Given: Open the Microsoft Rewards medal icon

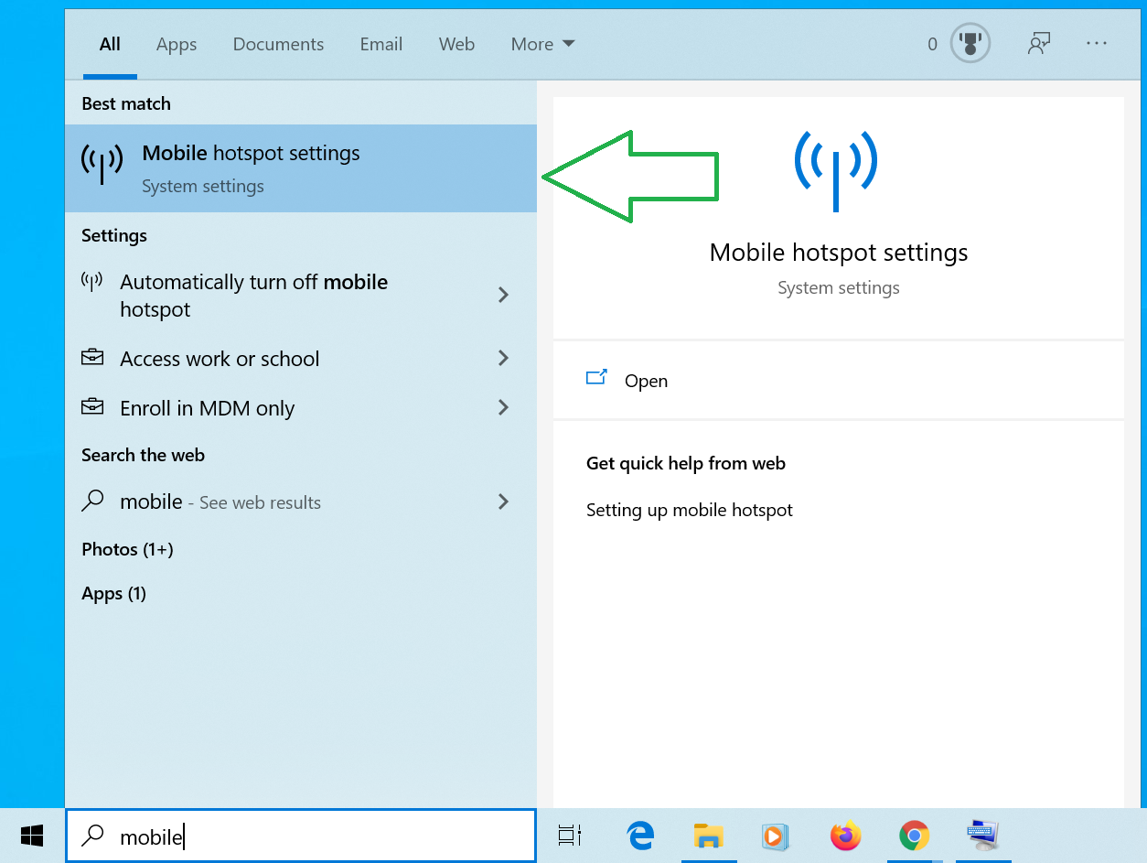Looking at the screenshot, I should [970, 44].
